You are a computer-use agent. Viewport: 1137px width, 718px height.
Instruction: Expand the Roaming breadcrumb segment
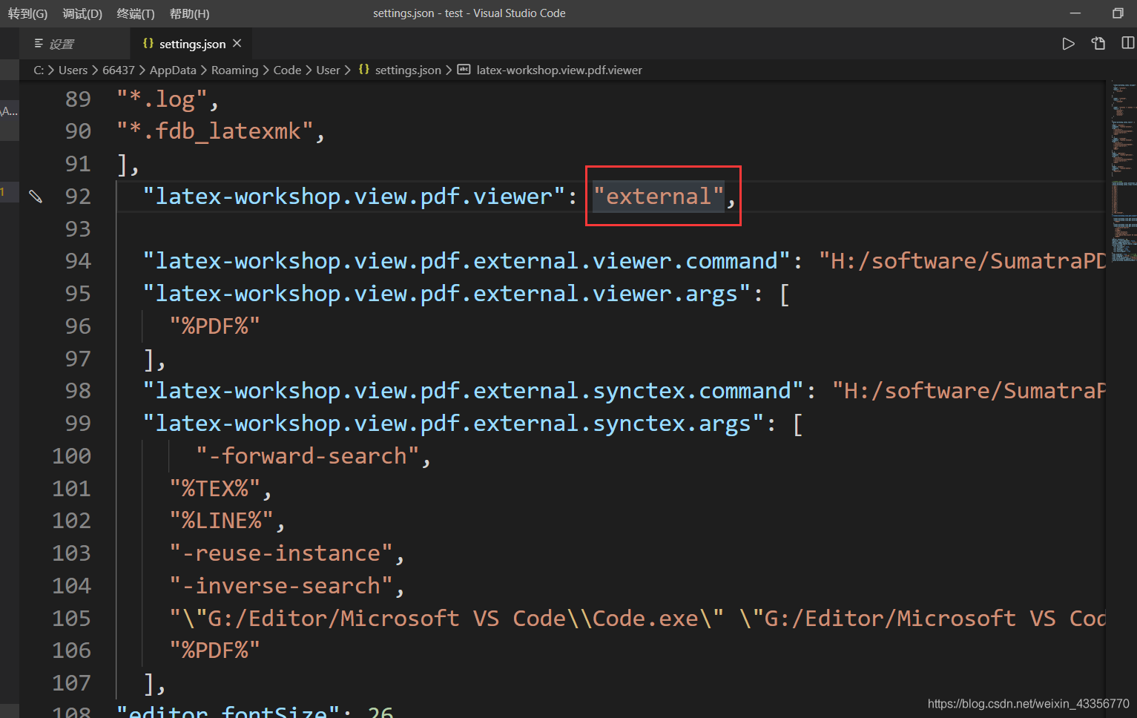(234, 70)
